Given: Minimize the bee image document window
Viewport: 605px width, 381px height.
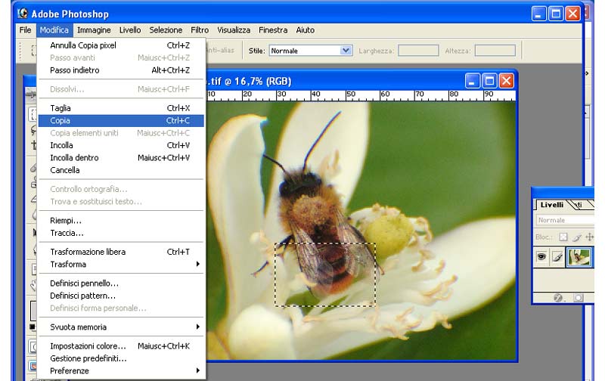Looking at the screenshot, I should (473, 81).
